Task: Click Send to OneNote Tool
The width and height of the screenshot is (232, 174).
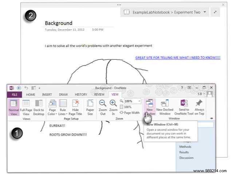Action: tap(184, 107)
